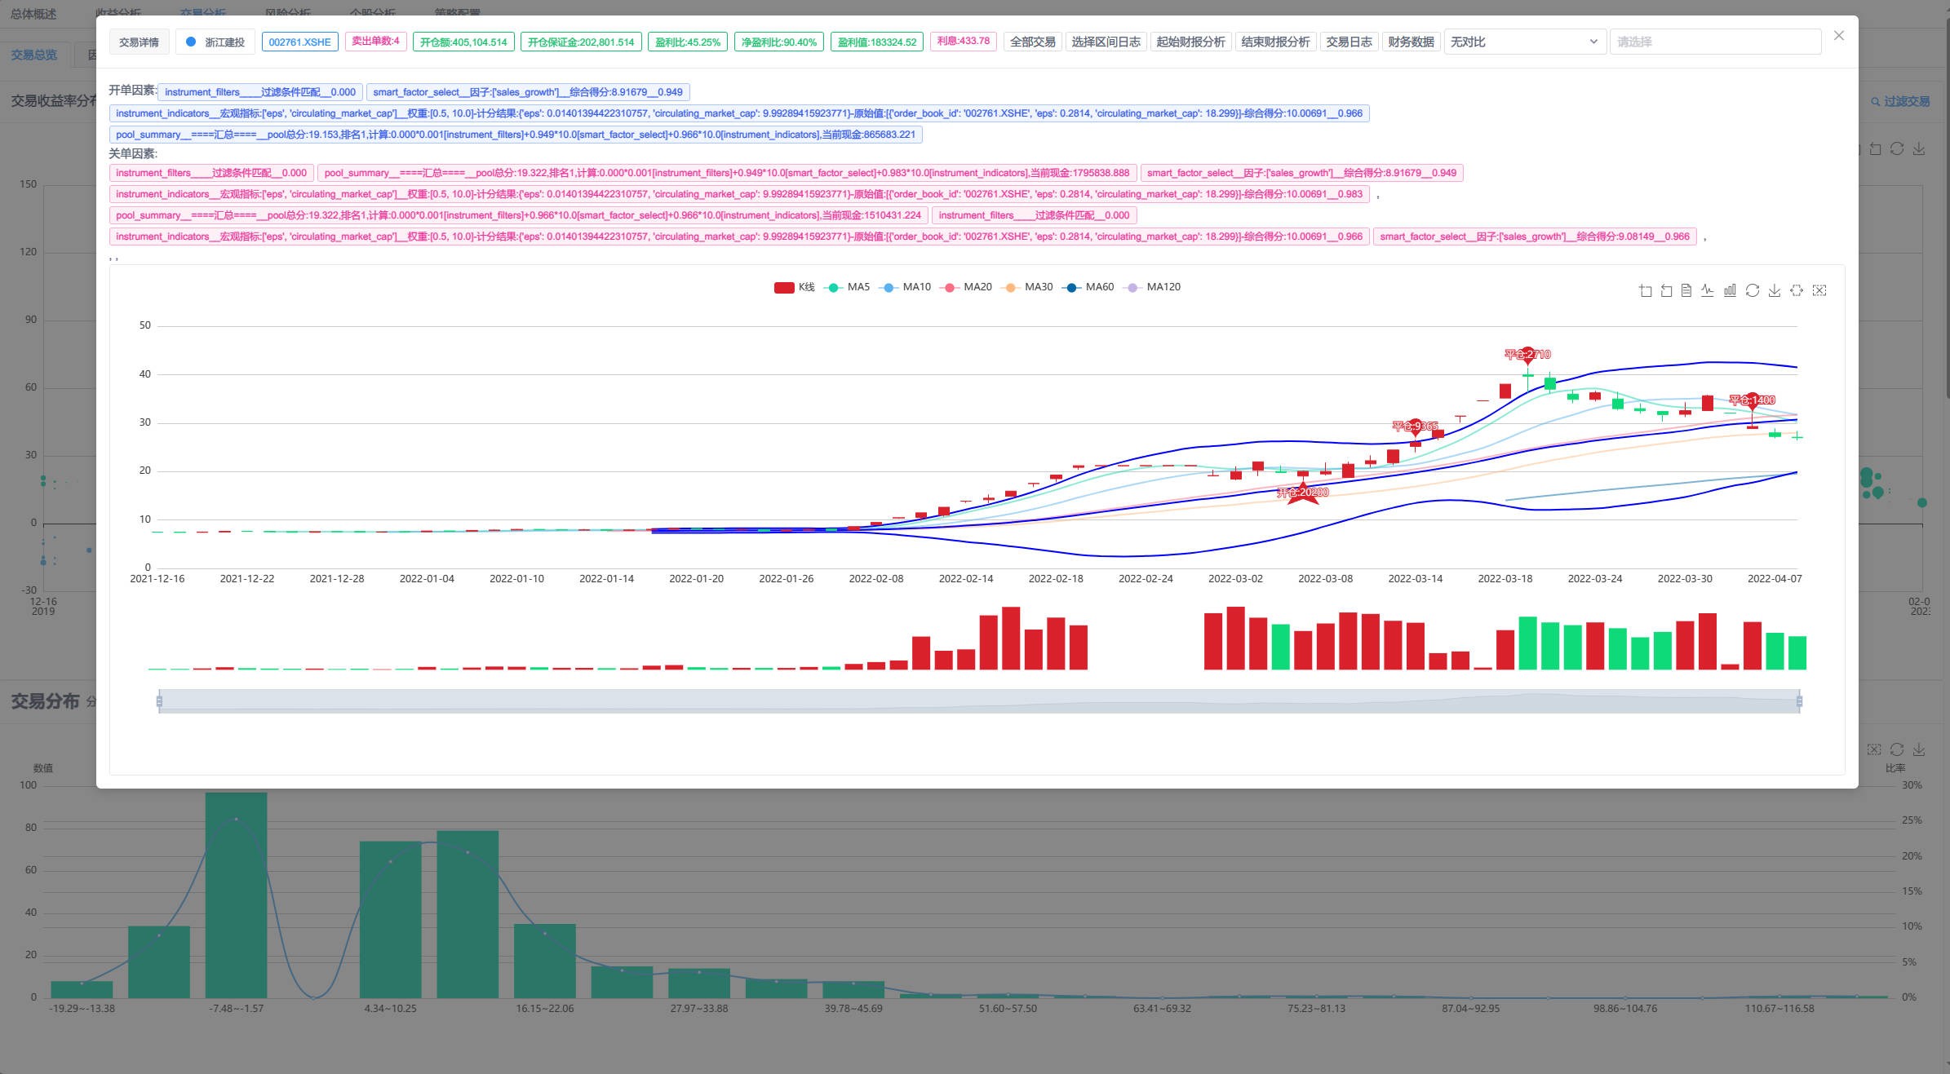Click the zoom reset back icon
1950x1074 pixels.
coord(1666,291)
